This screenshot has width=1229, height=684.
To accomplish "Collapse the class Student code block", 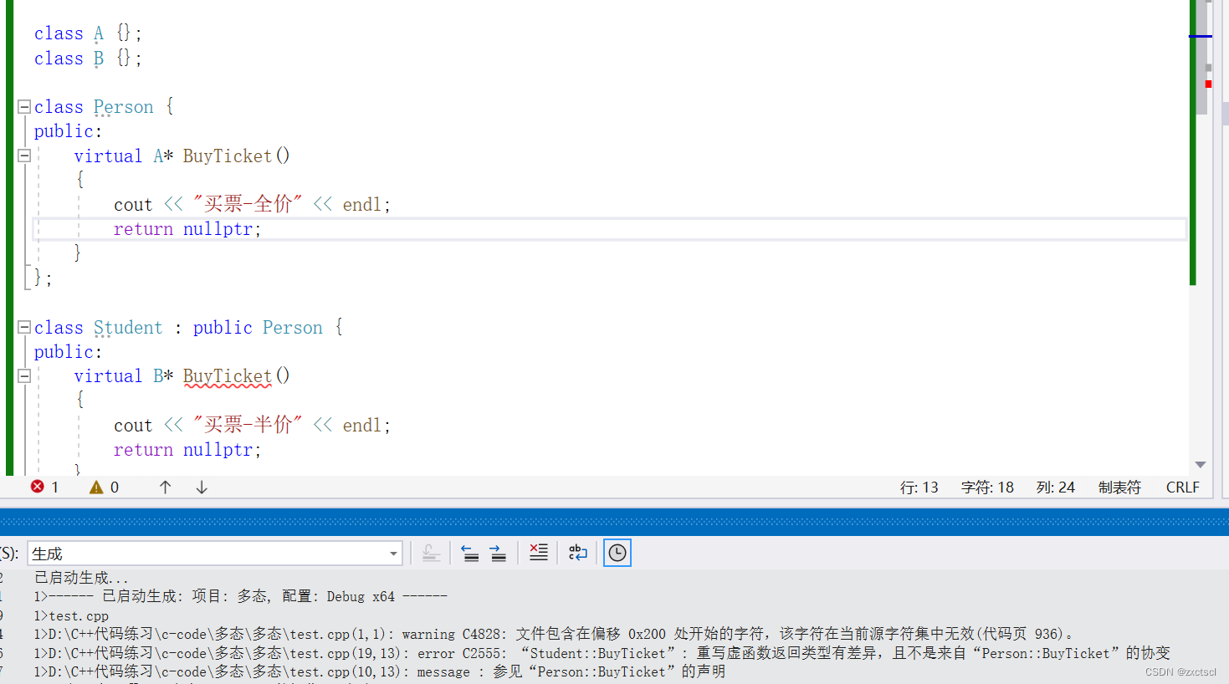I will 24,328.
